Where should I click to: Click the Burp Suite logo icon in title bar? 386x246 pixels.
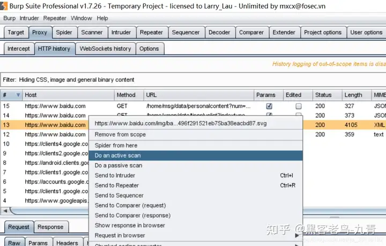point(3,6)
